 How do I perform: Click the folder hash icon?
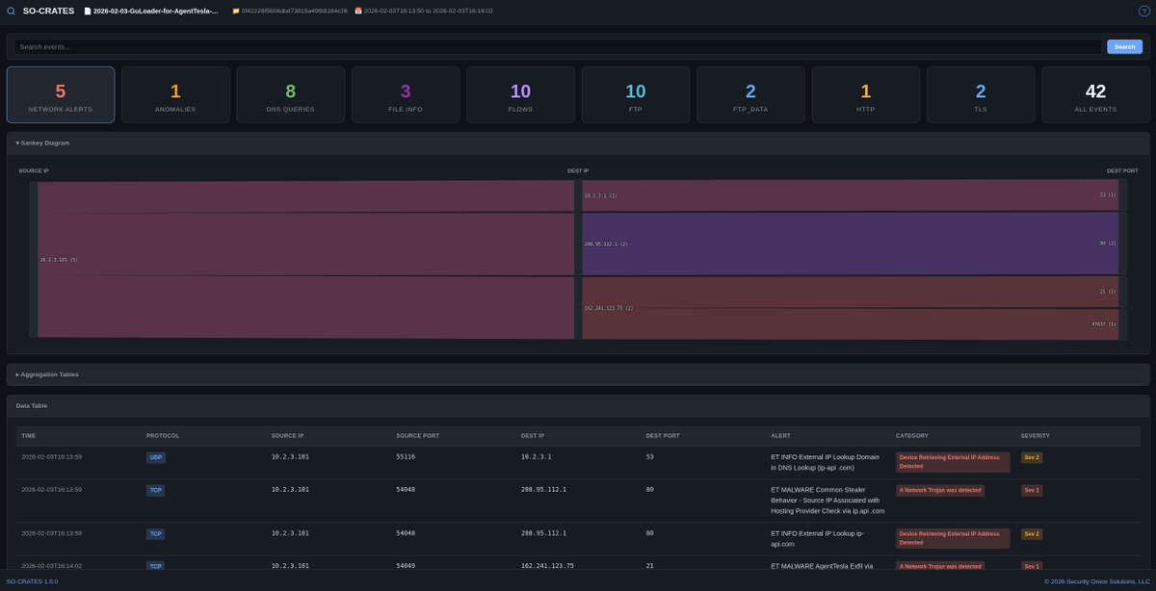pos(236,11)
